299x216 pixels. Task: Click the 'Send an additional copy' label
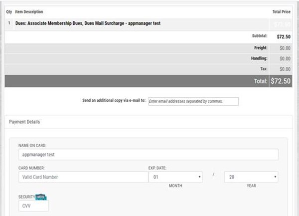click(x=114, y=101)
